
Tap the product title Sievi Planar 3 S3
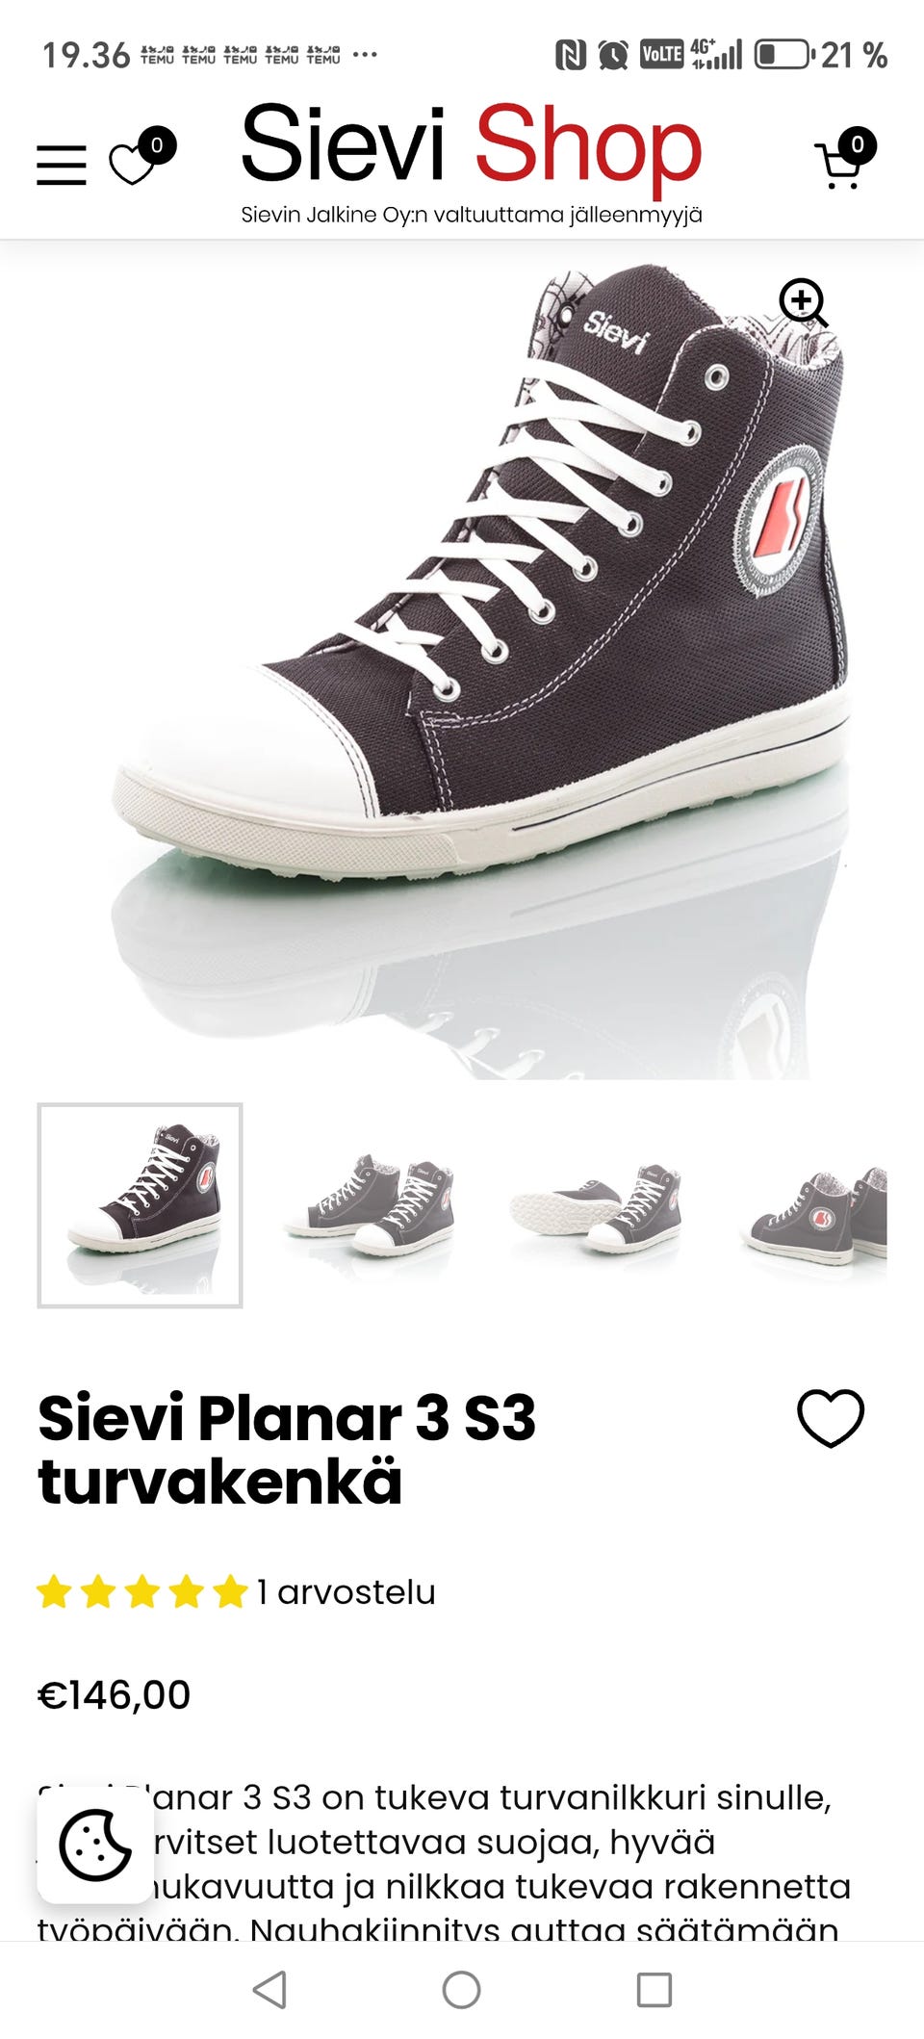click(x=287, y=1450)
